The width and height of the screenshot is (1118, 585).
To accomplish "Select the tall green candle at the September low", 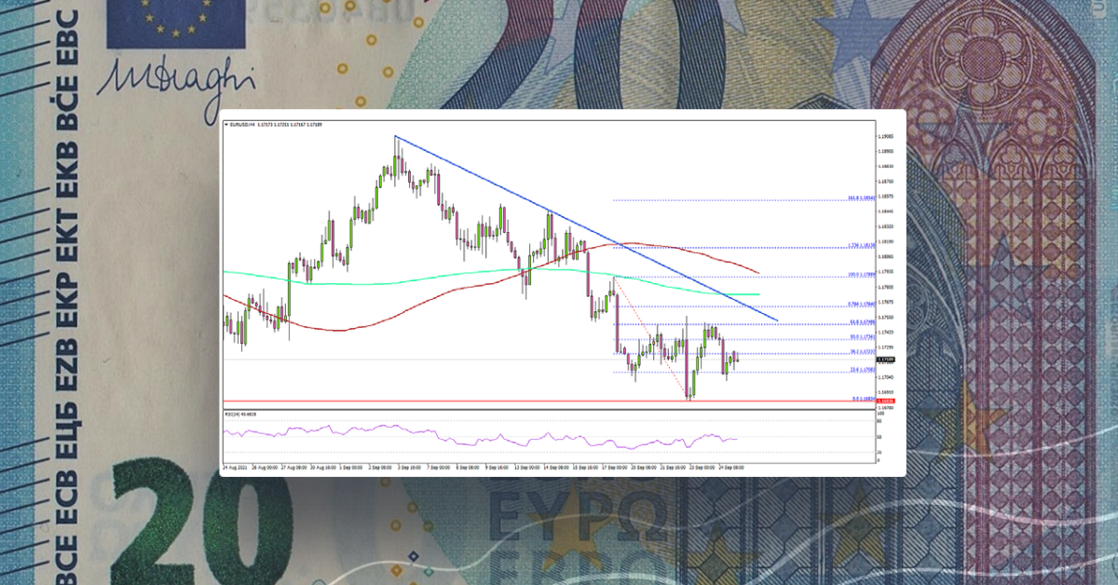I will 693,383.
